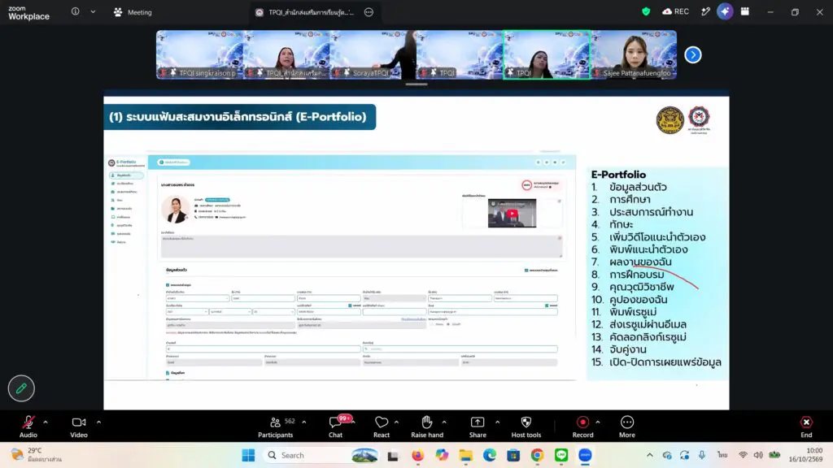This screenshot has height=468, width=833.
Task: Open the More options menu
Action: (x=627, y=427)
